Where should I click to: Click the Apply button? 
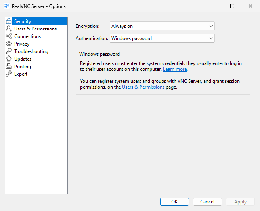(240, 202)
